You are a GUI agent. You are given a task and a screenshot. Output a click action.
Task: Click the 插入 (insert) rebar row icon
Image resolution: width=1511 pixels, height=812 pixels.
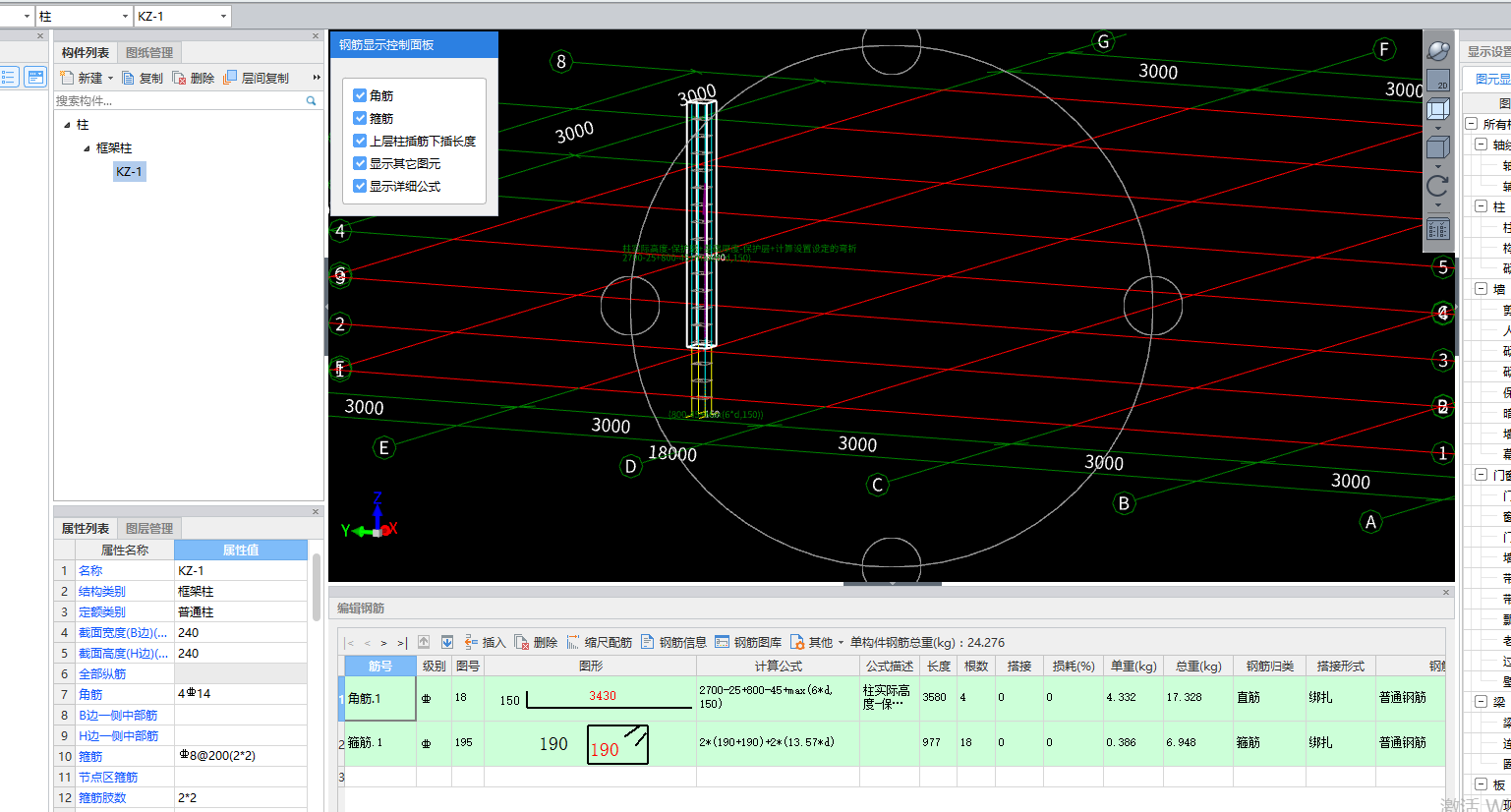(472, 642)
